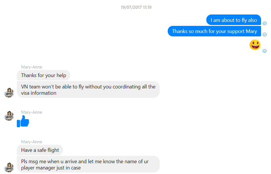Click the smiley face emoji message

click(255, 45)
